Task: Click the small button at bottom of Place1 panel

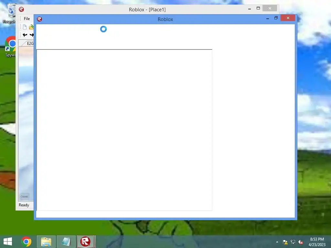Action: (x=24, y=197)
